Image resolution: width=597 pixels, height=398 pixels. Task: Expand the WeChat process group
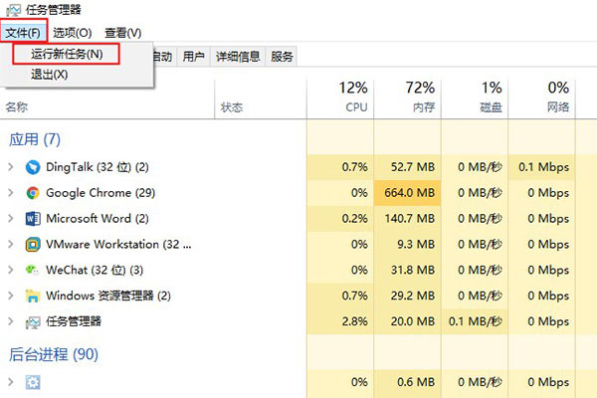click(11, 270)
